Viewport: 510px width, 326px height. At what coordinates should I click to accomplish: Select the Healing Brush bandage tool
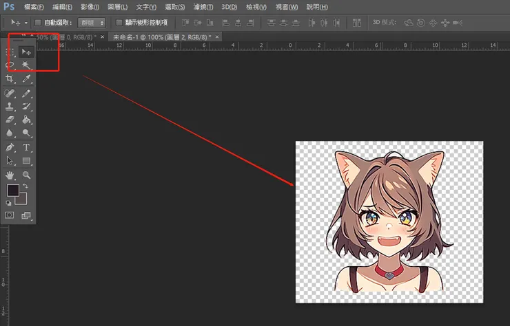10,94
